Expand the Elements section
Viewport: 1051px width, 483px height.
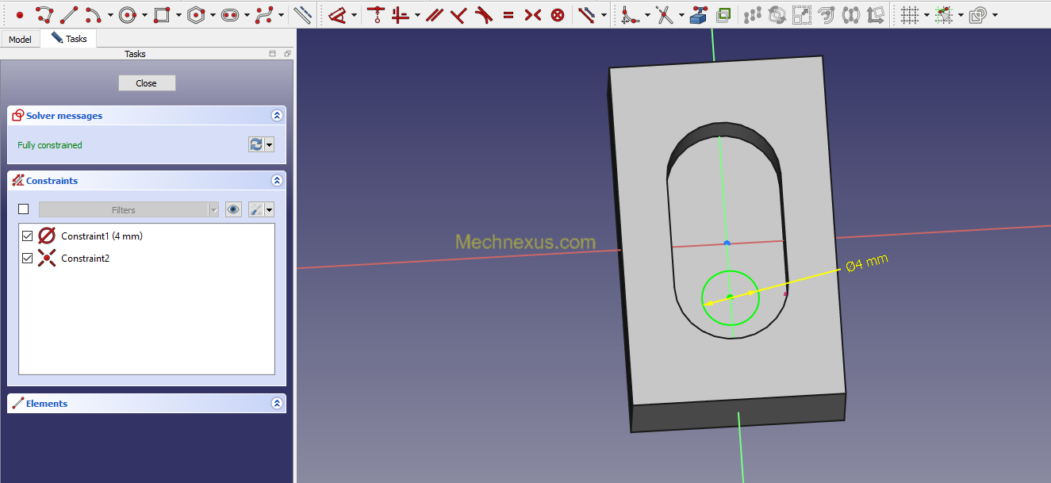coord(277,404)
